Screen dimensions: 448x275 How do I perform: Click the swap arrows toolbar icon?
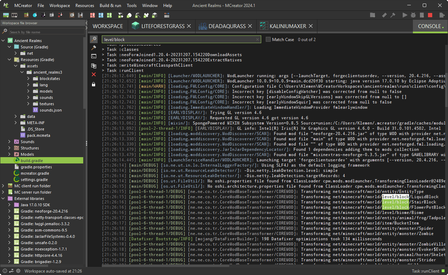coord(167,15)
